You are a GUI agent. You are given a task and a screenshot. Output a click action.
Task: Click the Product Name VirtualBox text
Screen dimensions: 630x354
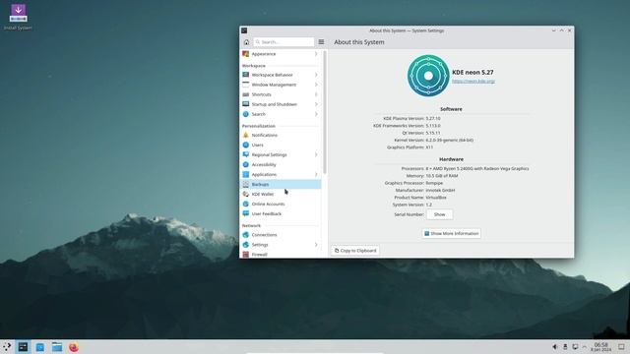point(436,198)
